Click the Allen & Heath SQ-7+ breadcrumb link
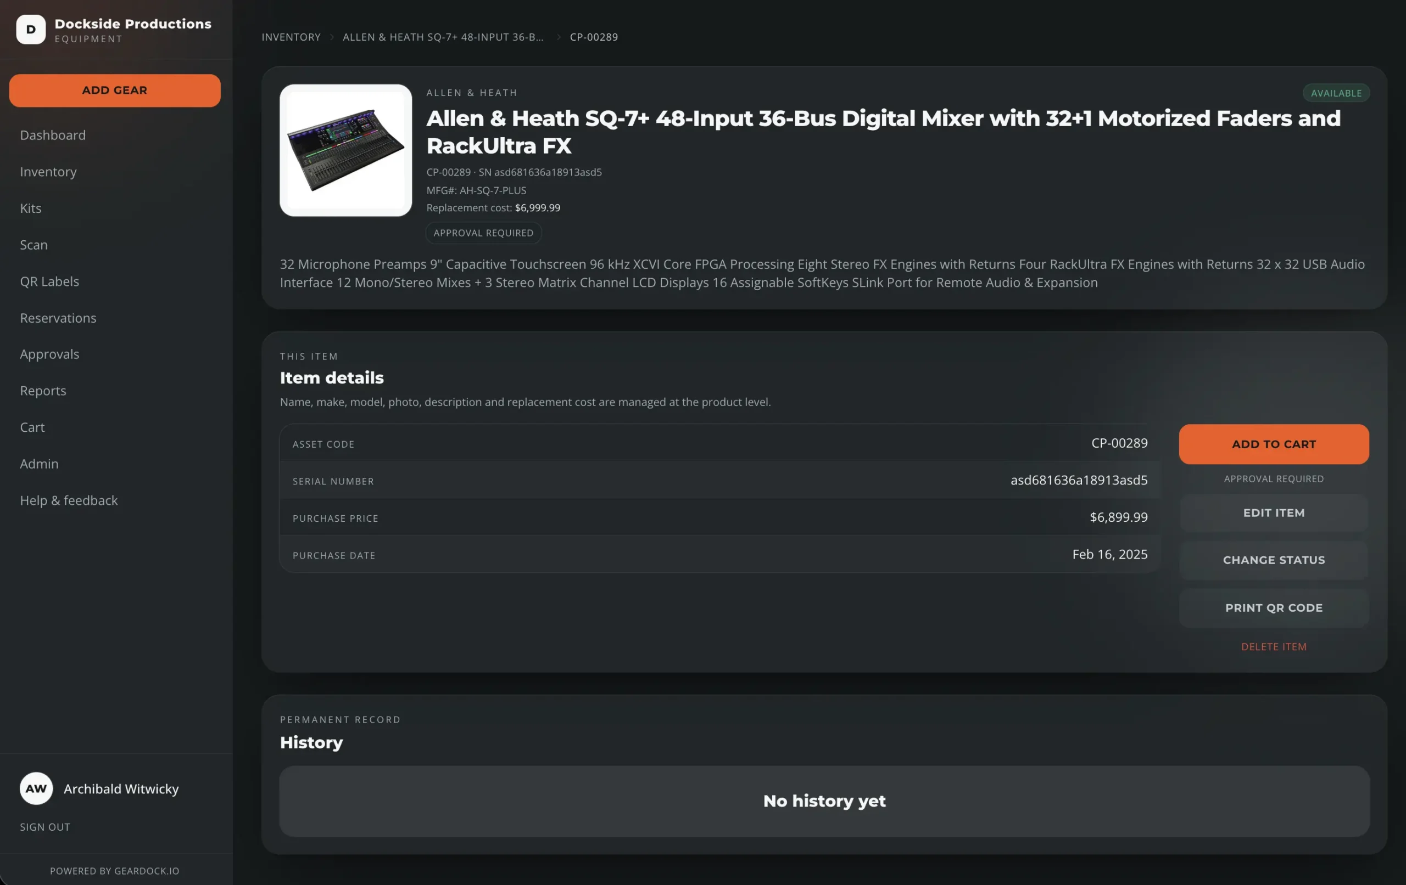Image resolution: width=1406 pixels, height=885 pixels. pyautogui.click(x=443, y=37)
